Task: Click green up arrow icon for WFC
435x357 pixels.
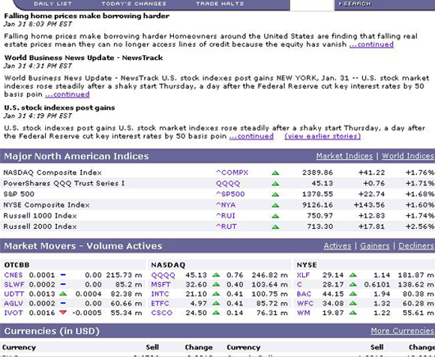Action: [x=353, y=304]
